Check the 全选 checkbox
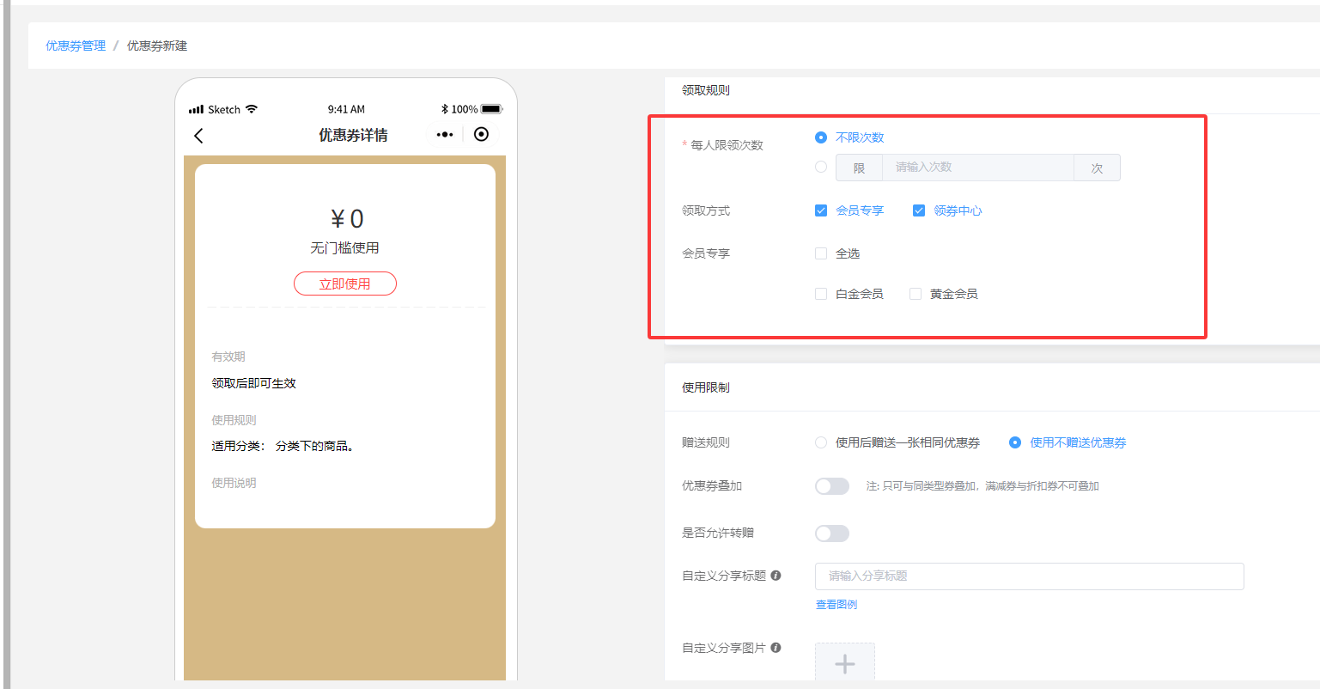The image size is (1320, 689). 821,253
